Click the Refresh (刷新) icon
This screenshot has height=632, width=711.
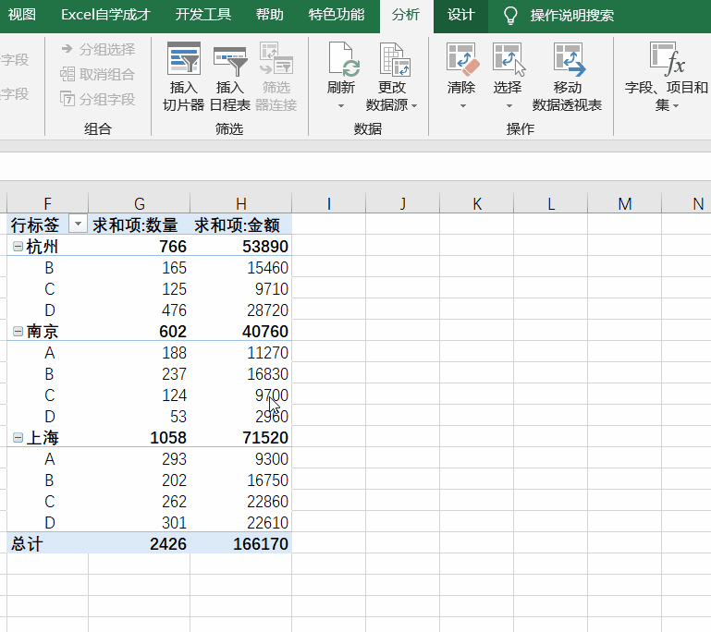pyautogui.click(x=344, y=58)
